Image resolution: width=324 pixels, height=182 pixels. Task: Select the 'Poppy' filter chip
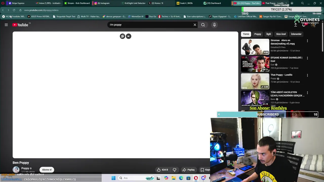point(258,34)
